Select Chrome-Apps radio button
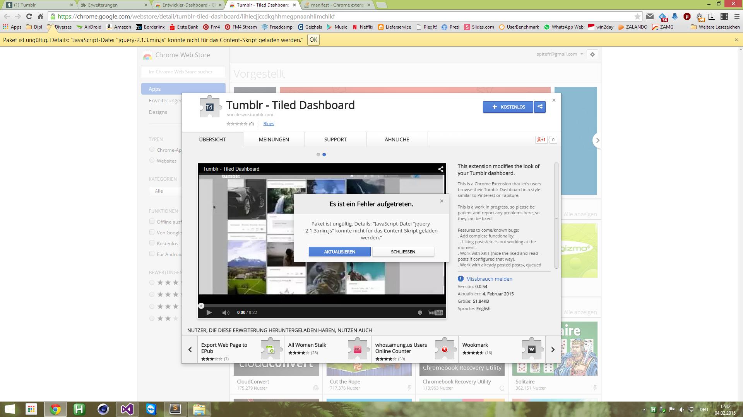743x417 pixels. (x=152, y=149)
